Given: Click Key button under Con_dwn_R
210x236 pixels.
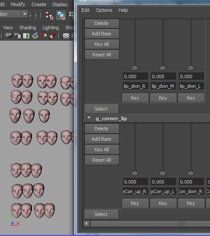Looking at the screenshot, I should point(191,203).
